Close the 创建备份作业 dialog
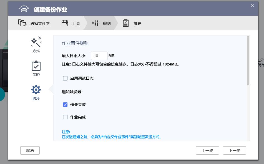 pyautogui.click(x=252, y=5)
